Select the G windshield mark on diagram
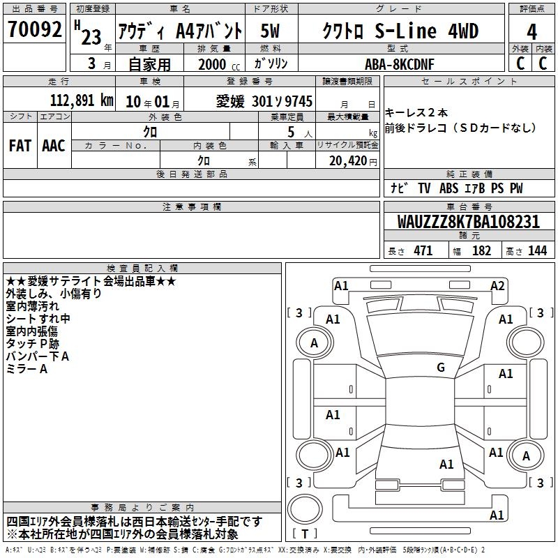558x558 pixels. 440,368
